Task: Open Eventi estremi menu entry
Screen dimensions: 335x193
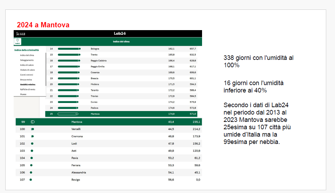Action: pyautogui.click(x=27, y=75)
